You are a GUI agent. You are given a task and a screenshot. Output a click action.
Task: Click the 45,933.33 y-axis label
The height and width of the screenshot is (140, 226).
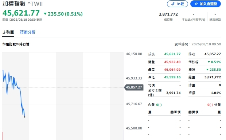coord(134,78)
